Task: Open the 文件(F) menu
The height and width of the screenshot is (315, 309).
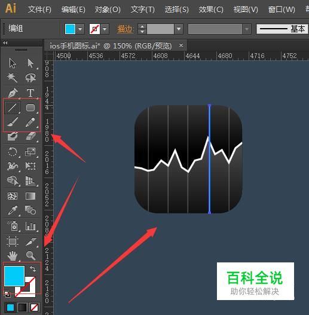Action: 39,9
